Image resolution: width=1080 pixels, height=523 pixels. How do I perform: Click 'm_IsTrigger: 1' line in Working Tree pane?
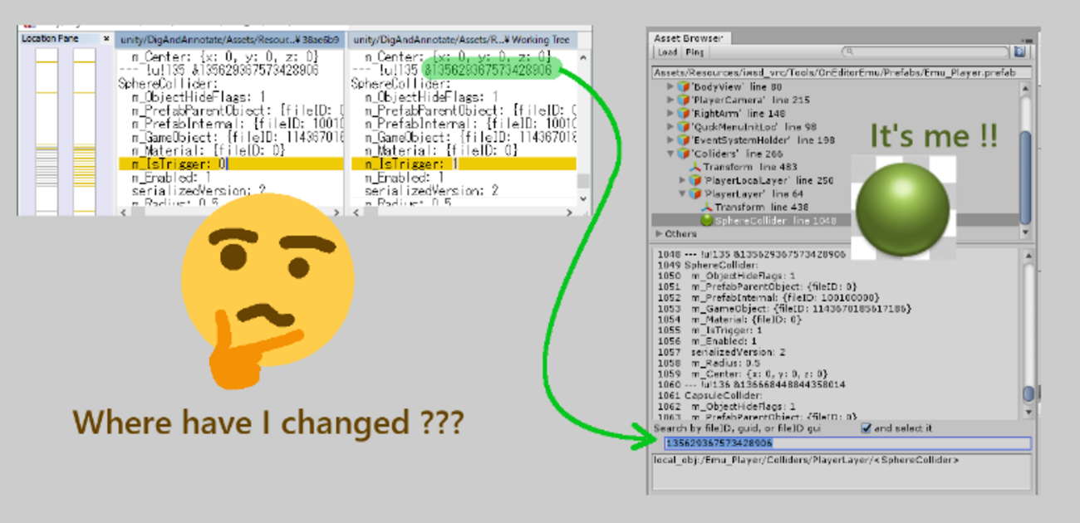coord(463,164)
